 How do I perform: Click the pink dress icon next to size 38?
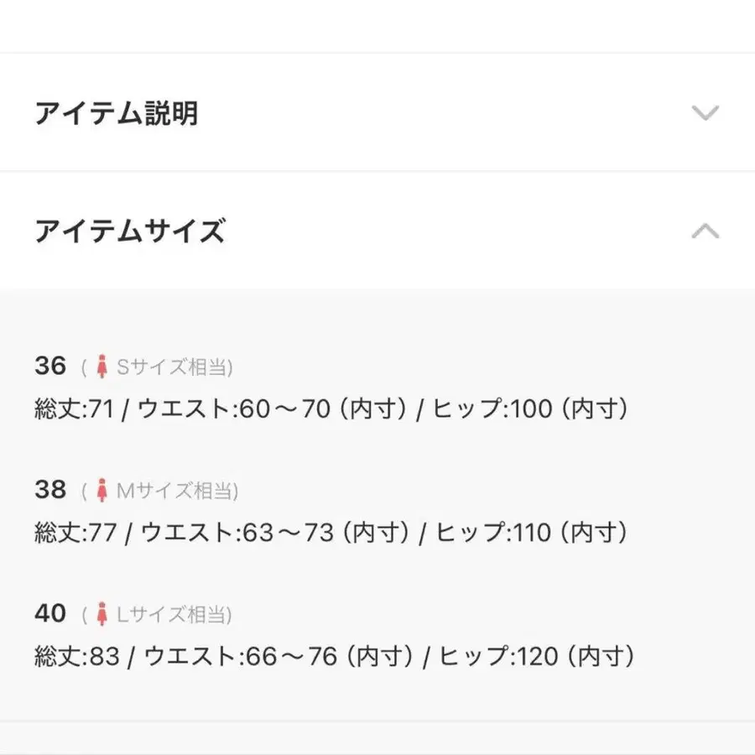pyautogui.click(x=102, y=489)
